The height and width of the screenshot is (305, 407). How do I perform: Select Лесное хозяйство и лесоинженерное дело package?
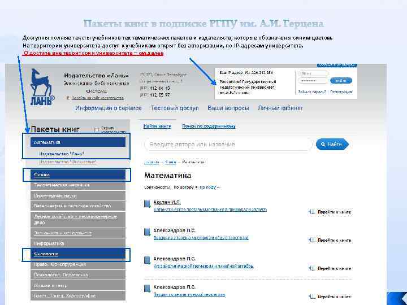coord(78,219)
